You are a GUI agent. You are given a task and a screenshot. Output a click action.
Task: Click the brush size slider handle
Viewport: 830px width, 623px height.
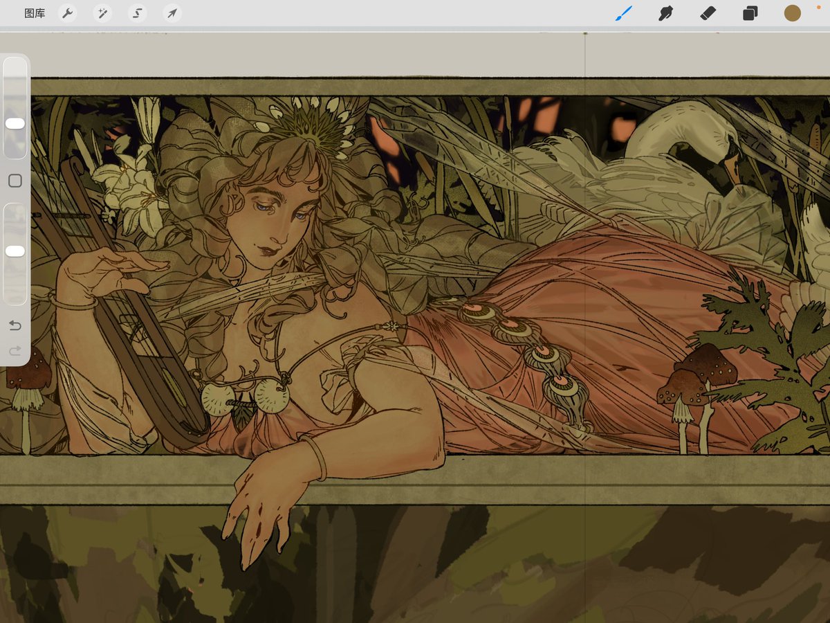(15, 123)
